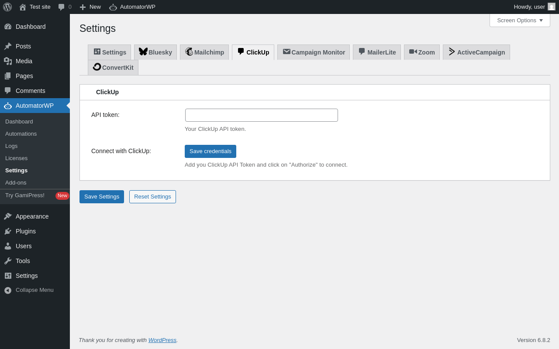Select the ClickUp tab
This screenshot has height=349, width=559.
(253, 52)
